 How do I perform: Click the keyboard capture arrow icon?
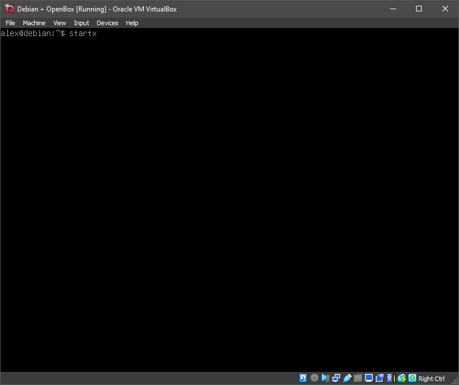pyautogui.click(x=412, y=378)
